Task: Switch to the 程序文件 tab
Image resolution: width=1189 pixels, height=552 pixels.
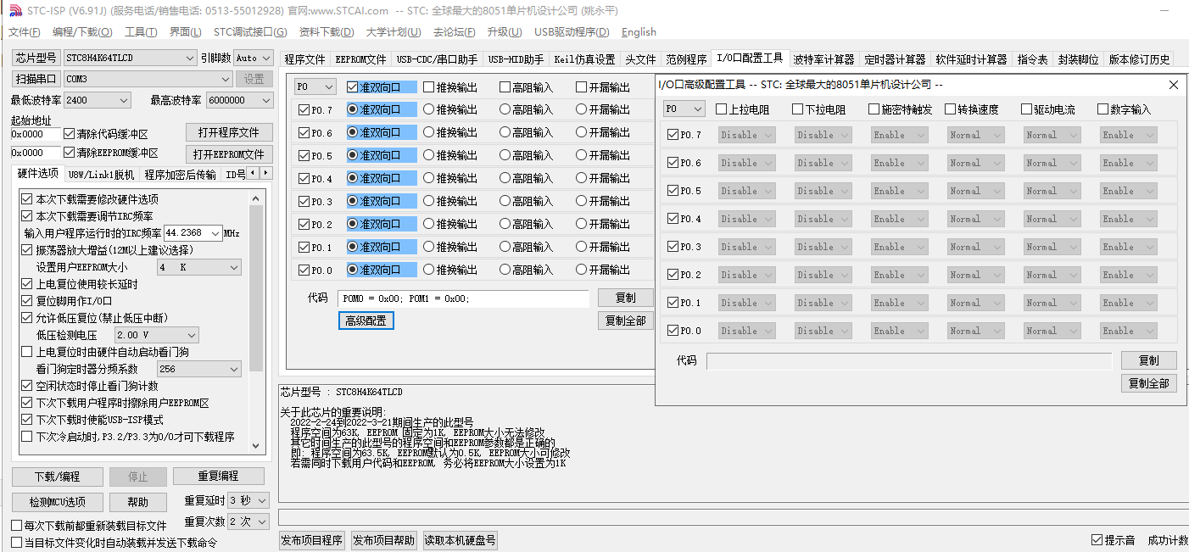Action: point(304,59)
